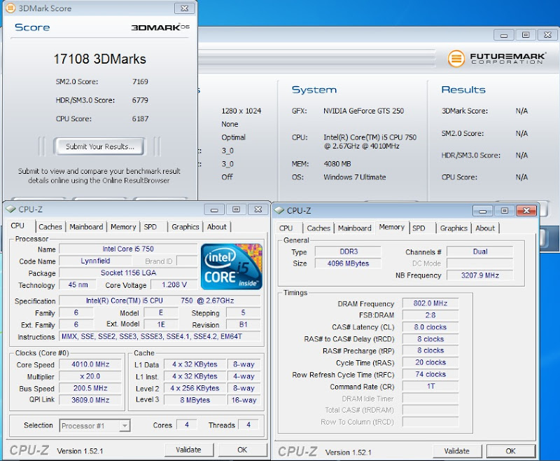Select CPU tab in right CPU-Z window

tap(286, 228)
